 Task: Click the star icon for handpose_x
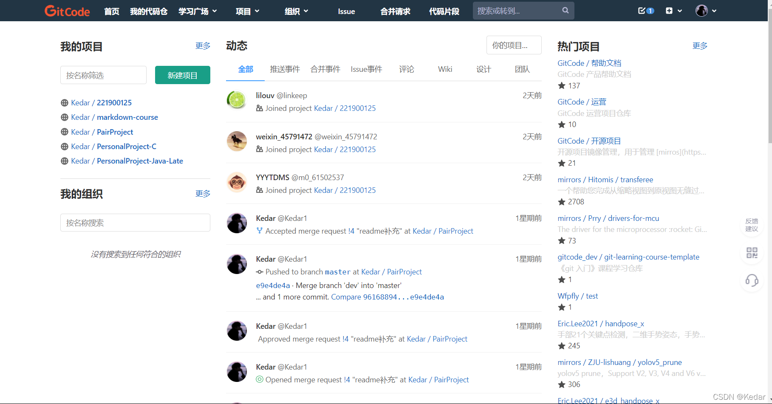pyautogui.click(x=562, y=346)
